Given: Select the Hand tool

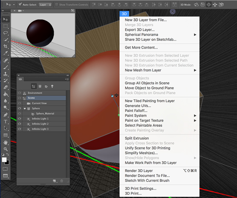Looking at the screenshot, I should pyautogui.click(x=6, y=142).
